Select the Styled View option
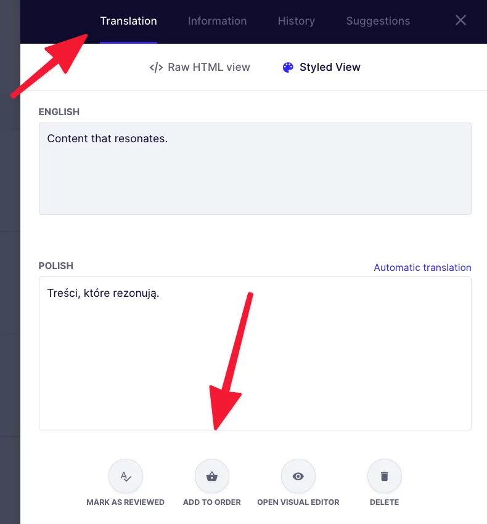Screen dimensions: 487x524 [321, 67]
